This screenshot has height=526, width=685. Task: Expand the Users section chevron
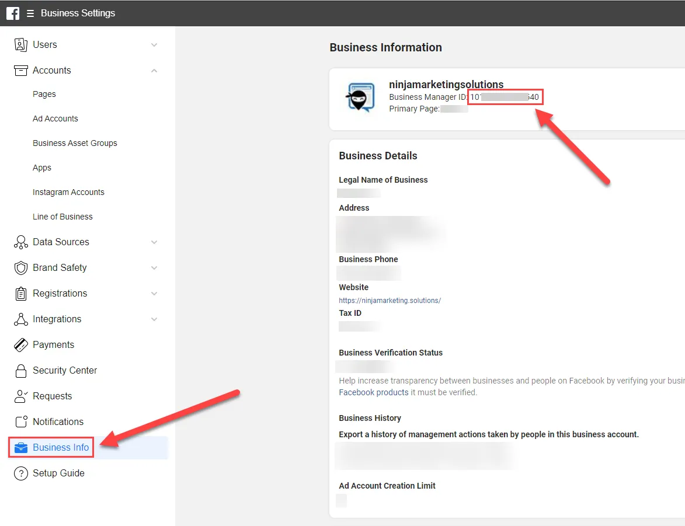coord(154,45)
